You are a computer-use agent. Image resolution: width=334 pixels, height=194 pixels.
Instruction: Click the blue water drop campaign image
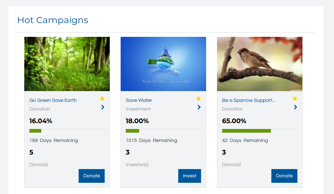[x=163, y=64]
